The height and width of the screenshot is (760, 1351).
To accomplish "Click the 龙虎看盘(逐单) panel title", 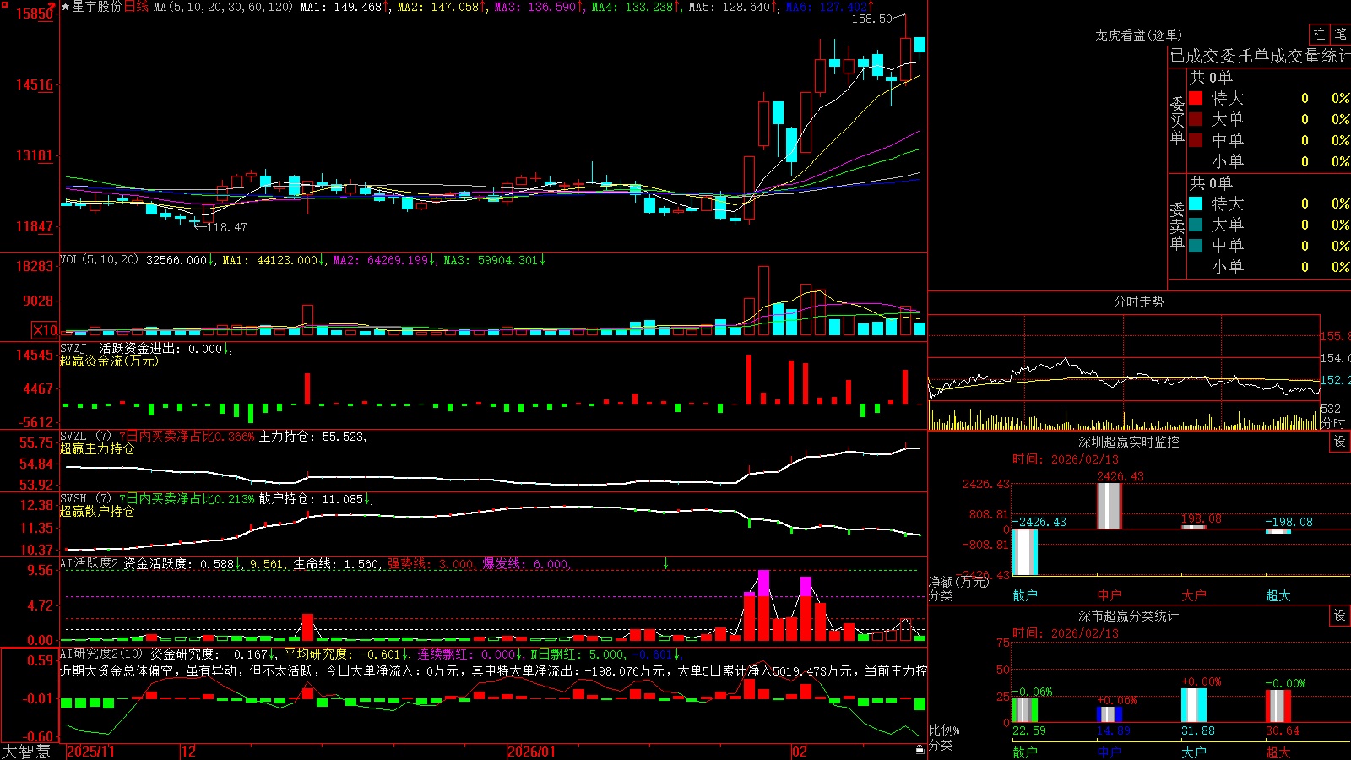I will point(1138,35).
